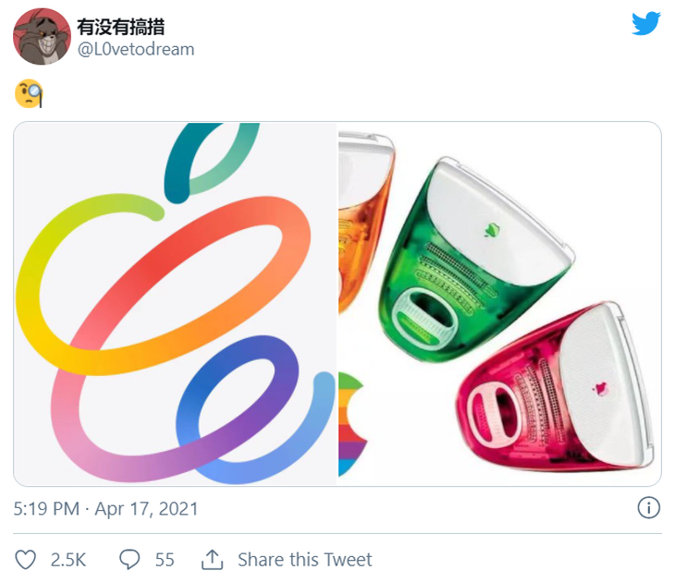675x582 pixels.
Task: Click the Twitter bird logo
Action: tap(646, 23)
